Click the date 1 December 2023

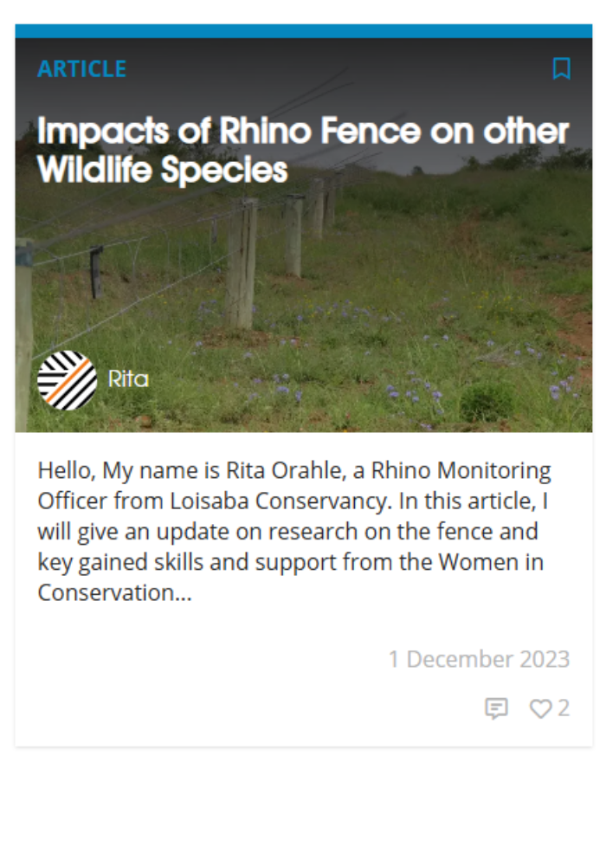[479, 659]
